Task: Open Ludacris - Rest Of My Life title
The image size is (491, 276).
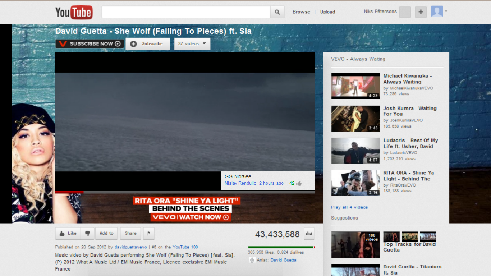Action: pos(410,143)
